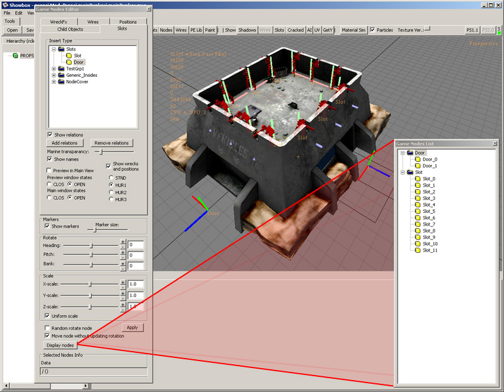Screen dimensions: 504x392
Task: Expand the TestGrp1 tree node
Action: [x=54, y=69]
